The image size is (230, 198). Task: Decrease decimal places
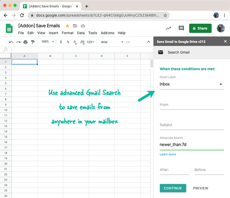75,42
